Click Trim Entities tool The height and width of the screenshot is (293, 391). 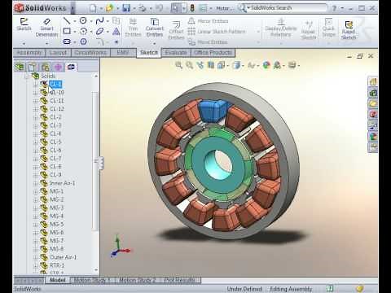click(133, 28)
